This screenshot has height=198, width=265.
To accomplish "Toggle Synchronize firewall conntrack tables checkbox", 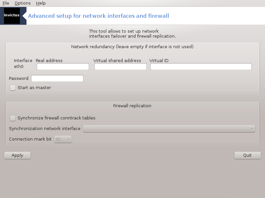I will pyautogui.click(x=13, y=118).
